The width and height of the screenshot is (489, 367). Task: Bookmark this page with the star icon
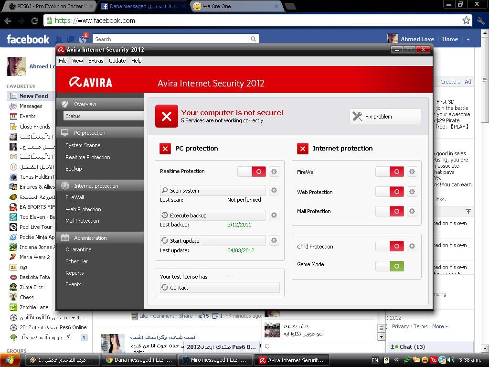(466, 21)
